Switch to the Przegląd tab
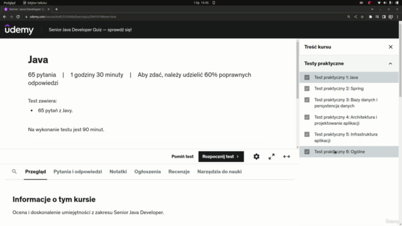The image size is (402, 226). tap(35, 171)
